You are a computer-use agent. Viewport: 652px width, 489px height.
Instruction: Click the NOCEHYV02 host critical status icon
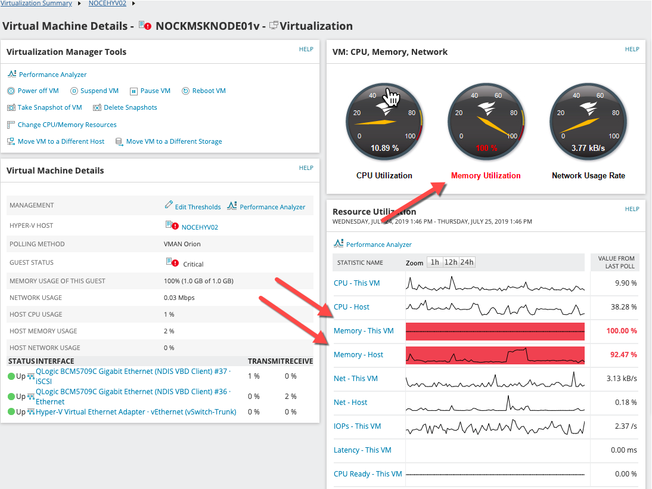click(172, 225)
